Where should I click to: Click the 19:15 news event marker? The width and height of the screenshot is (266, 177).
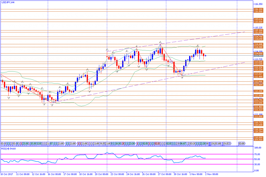point(226,143)
